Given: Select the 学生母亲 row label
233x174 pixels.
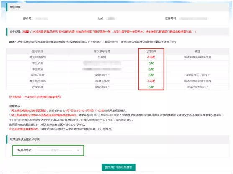Looking at the screenshot, I should click(38, 69).
